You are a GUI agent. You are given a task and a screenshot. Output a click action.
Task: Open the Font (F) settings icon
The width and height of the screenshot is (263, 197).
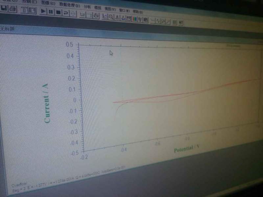[140, 19]
